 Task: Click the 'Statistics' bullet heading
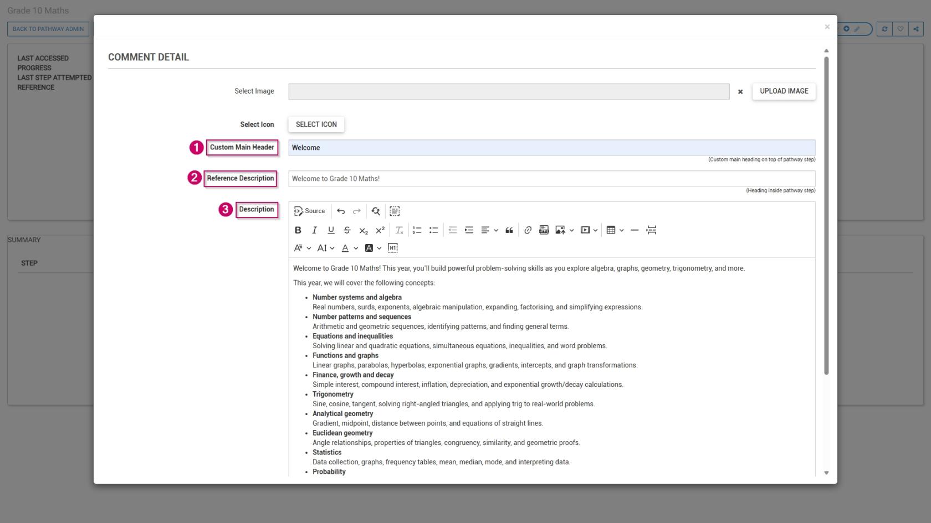pos(327,452)
